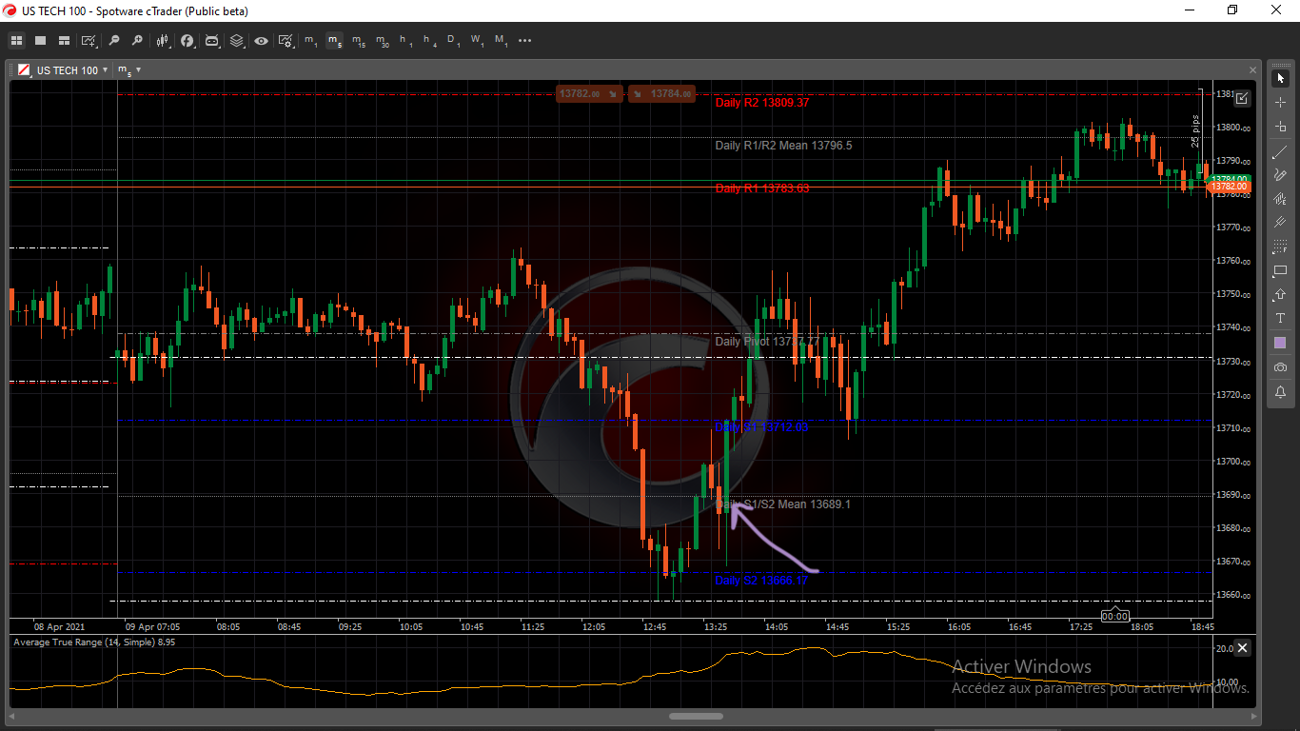Image resolution: width=1300 pixels, height=731 pixels.
Task: Click the 13784.00 green price tag
Action: tap(1229, 179)
